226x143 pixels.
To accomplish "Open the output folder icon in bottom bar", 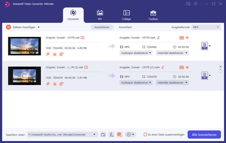I will click(x=103, y=135).
